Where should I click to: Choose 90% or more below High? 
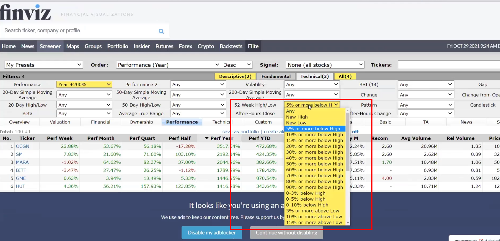tap(315, 187)
